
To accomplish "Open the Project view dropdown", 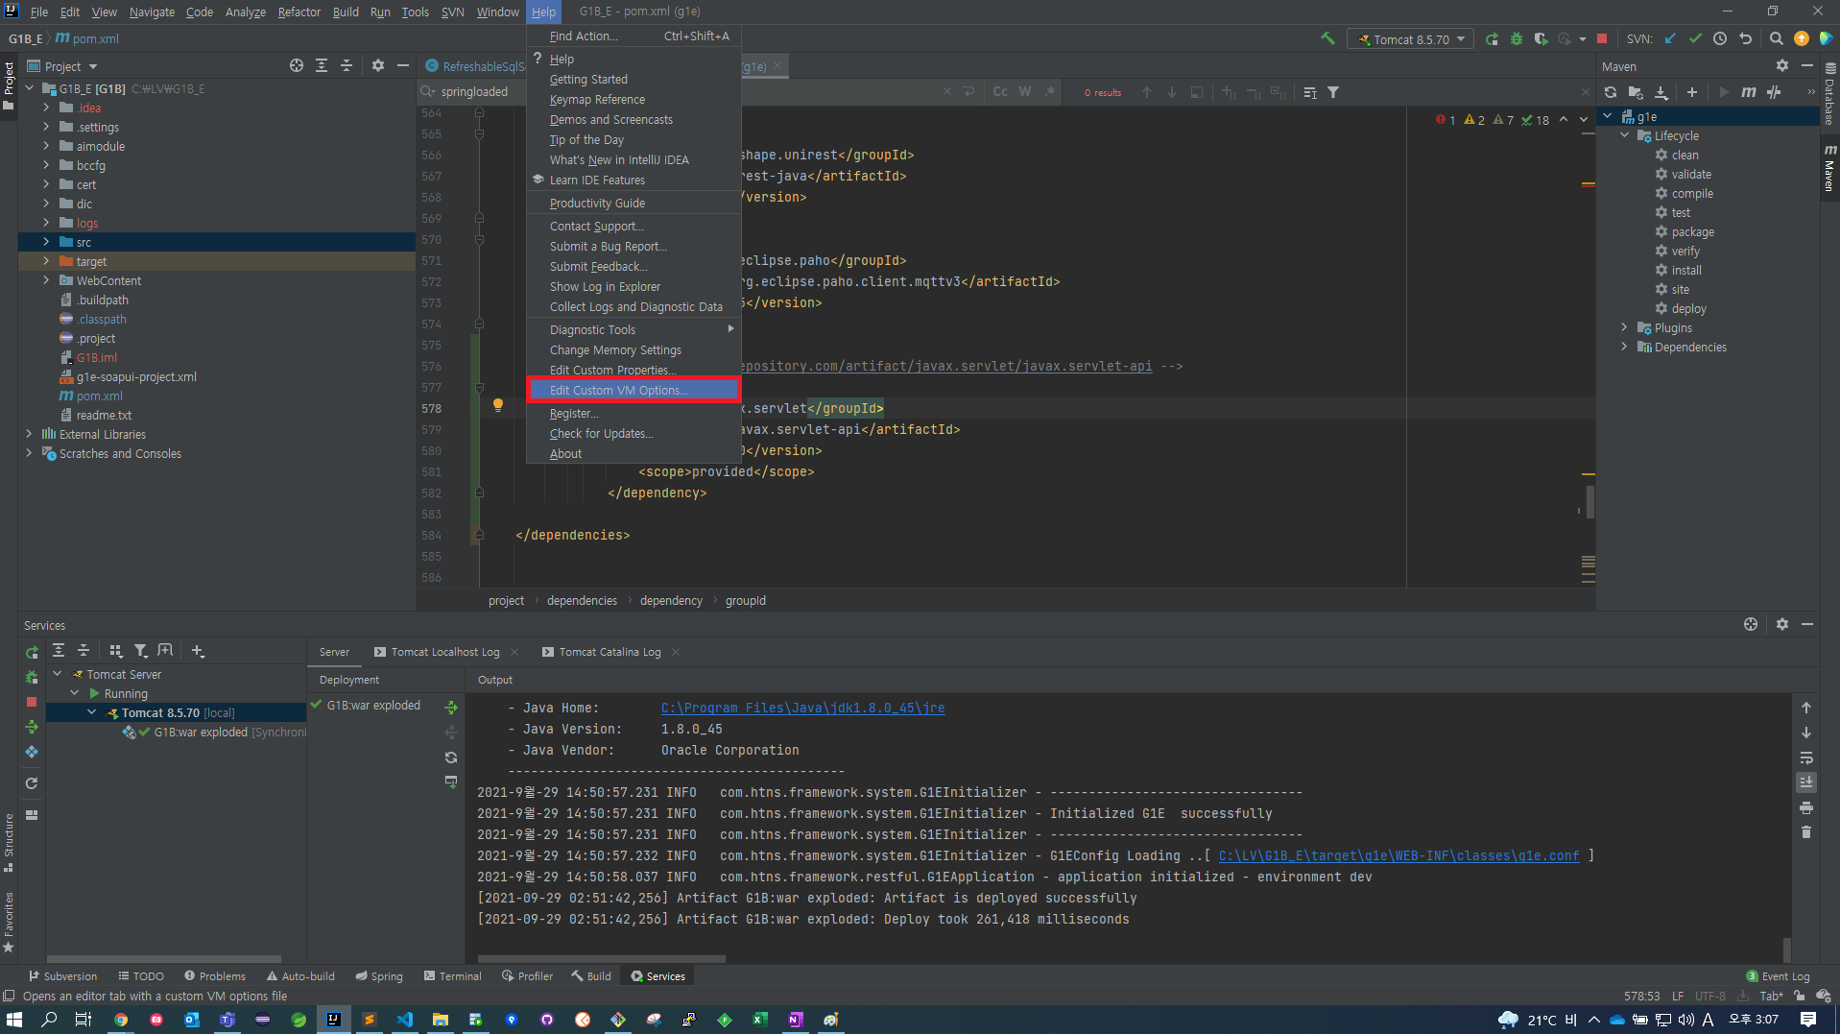I will (63, 66).
